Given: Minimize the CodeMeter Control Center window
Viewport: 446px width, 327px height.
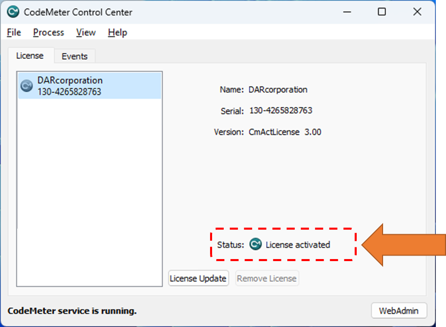Looking at the screenshot, I should 347,12.
